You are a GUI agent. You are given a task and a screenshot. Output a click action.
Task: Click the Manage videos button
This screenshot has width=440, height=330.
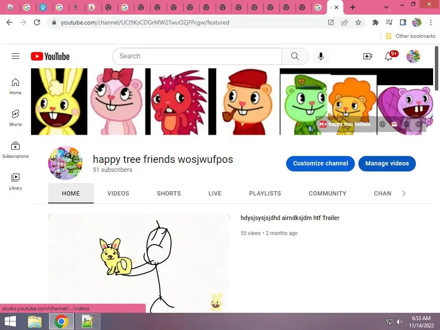click(x=387, y=163)
